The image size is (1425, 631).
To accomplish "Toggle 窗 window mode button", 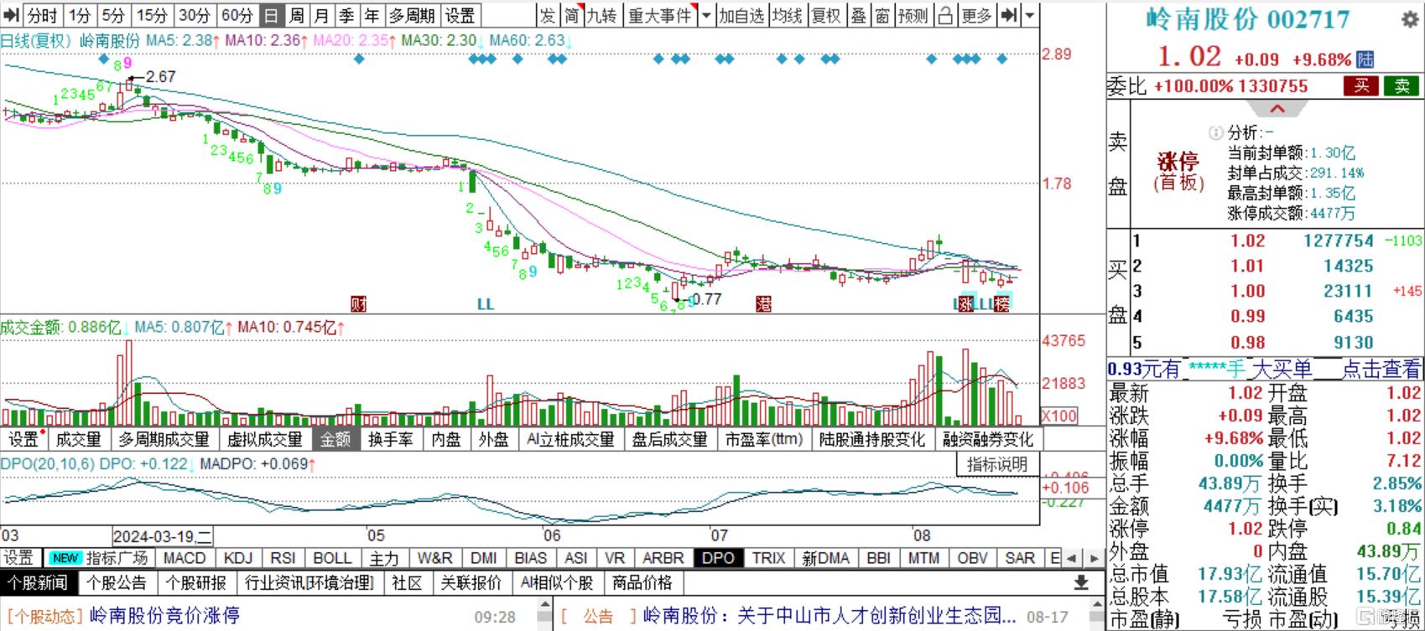I will click(882, 15).
